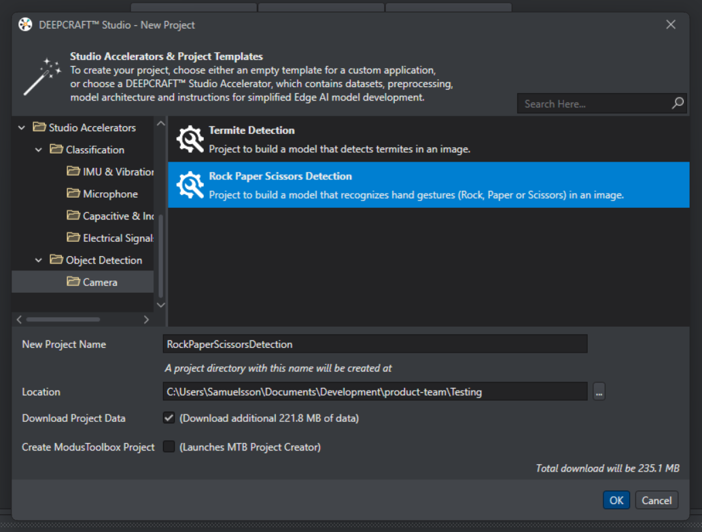Click the Rock Paper Scissors Detection icon

[x=190, y=185]
